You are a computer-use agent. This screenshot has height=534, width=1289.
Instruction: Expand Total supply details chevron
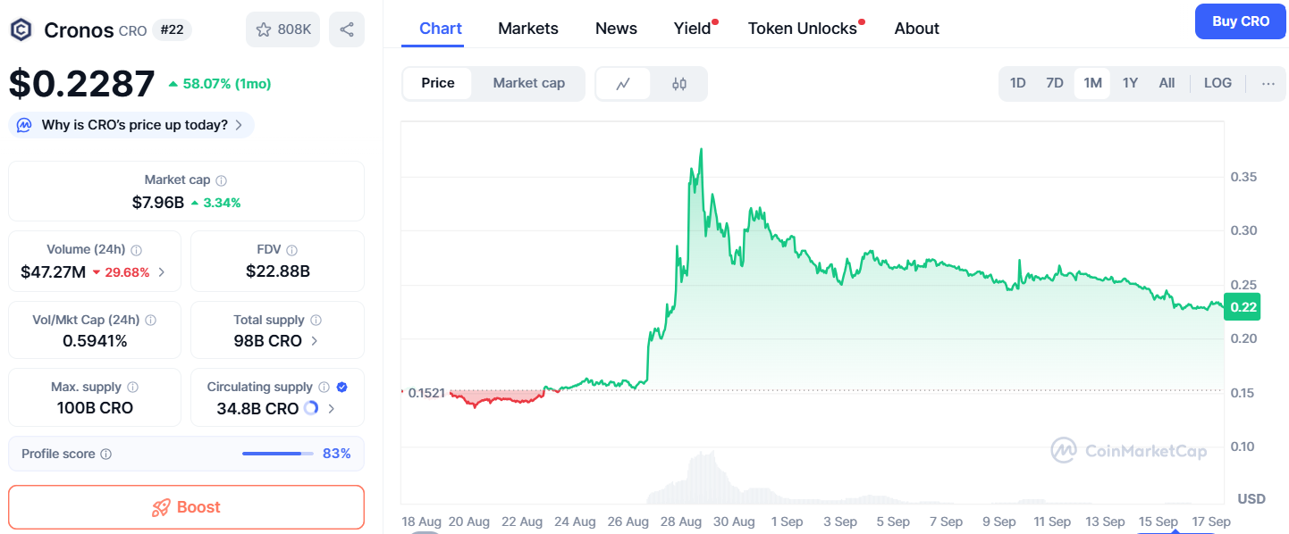pos(313,341)
